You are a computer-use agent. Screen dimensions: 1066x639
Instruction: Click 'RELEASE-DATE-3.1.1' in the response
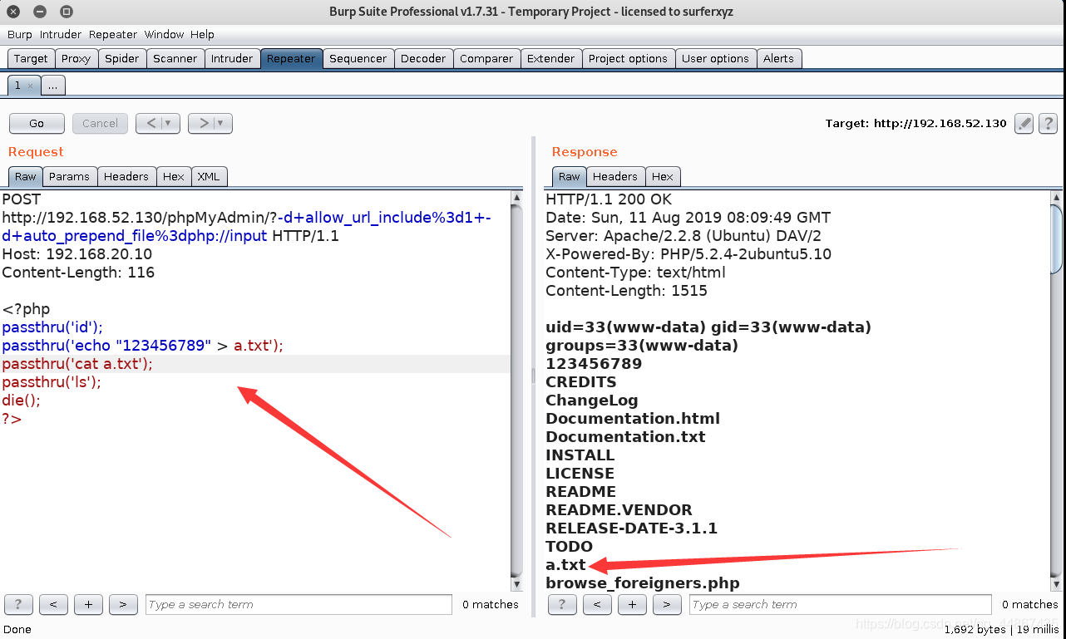pos(631,528)
